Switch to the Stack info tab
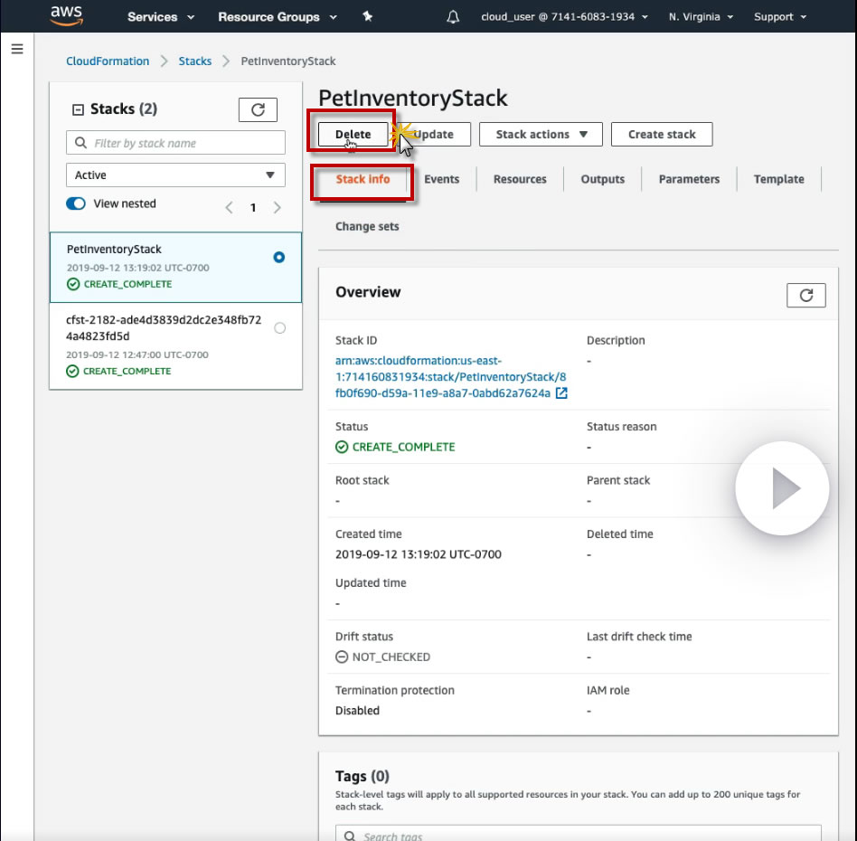857x841 pixels. [x=363, y=179]
